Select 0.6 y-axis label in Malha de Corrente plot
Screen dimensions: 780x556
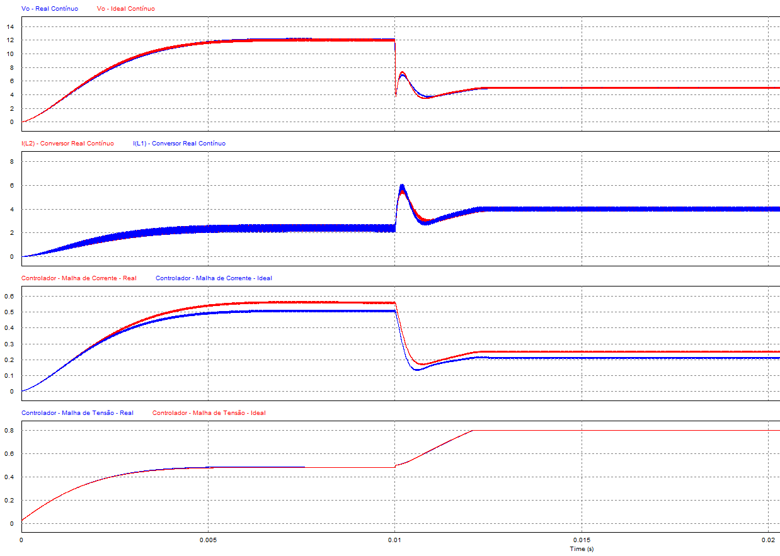pyautogui.click(x=9, y=296)
